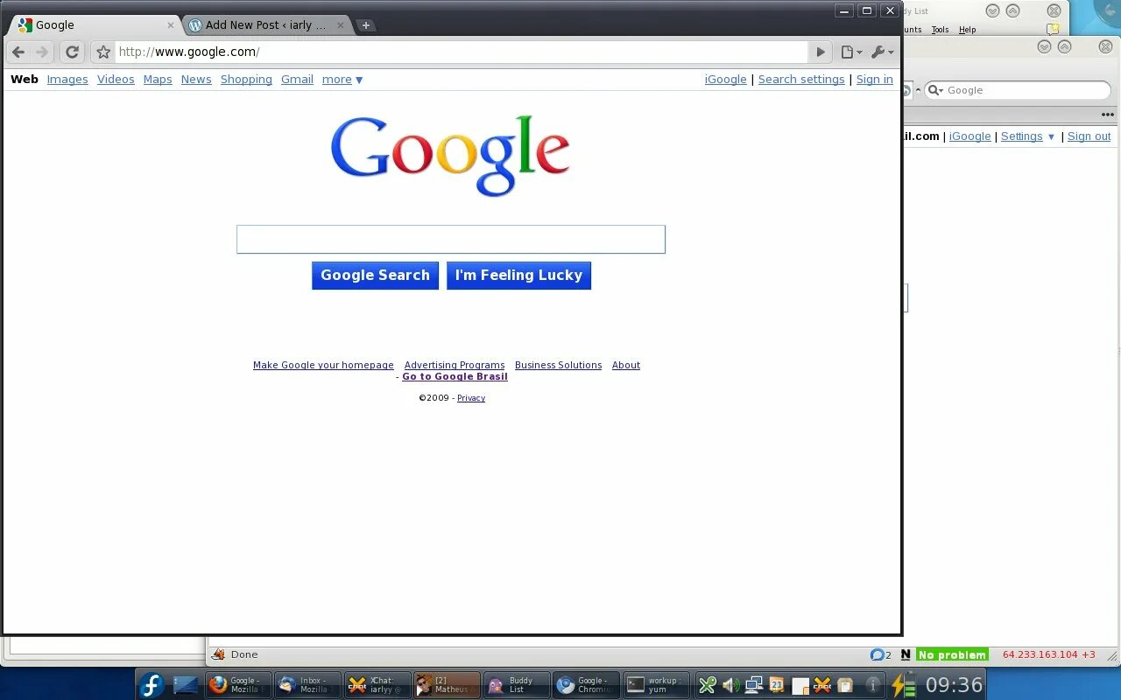Expand the more dropdown in Google's top bar
Image resolution: width=1121 pixels, height=700 pixels.
(x=342, y=80)
